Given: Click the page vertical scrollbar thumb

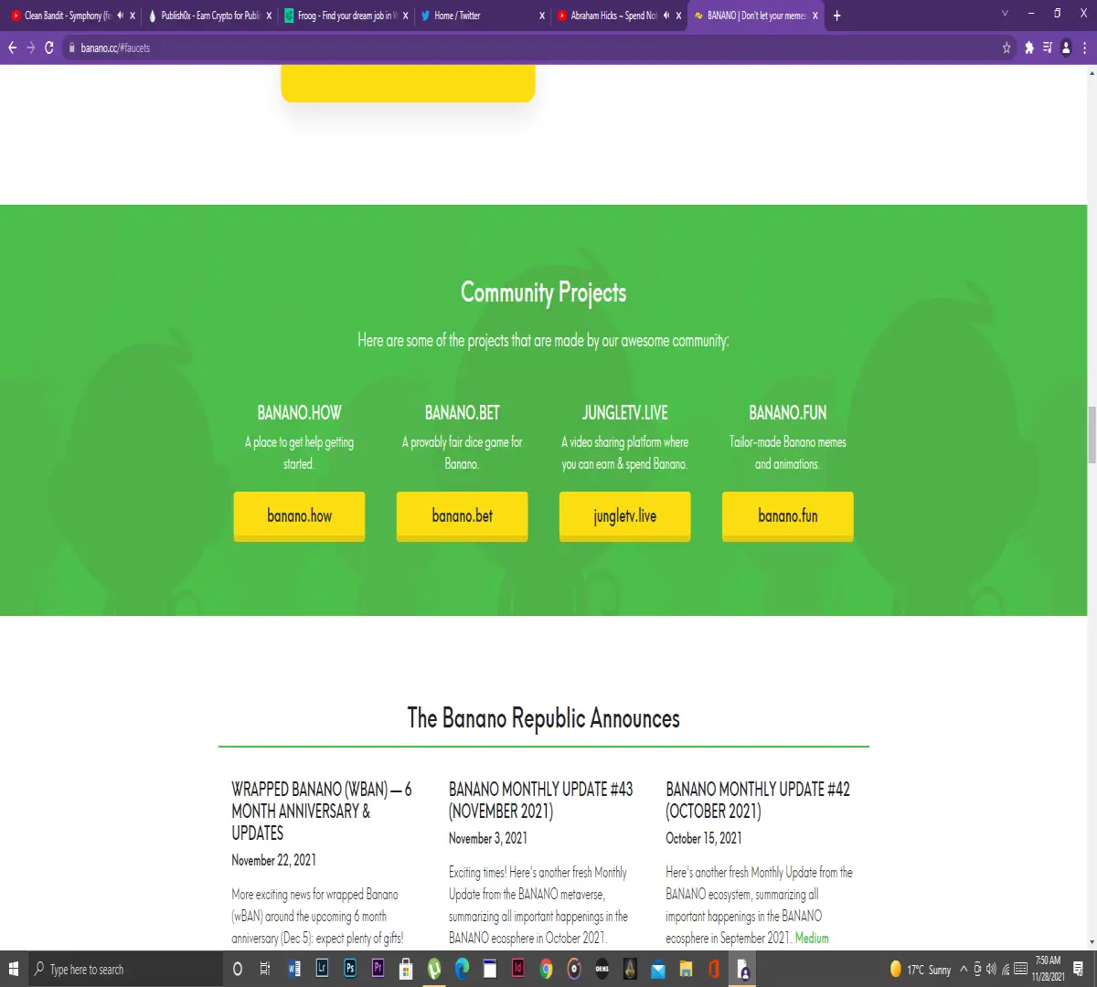Looking at the screenshot, I should (x=1092, y=434).
